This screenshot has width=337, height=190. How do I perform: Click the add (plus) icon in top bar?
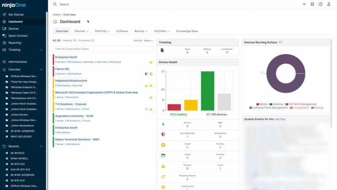(304, 4)
